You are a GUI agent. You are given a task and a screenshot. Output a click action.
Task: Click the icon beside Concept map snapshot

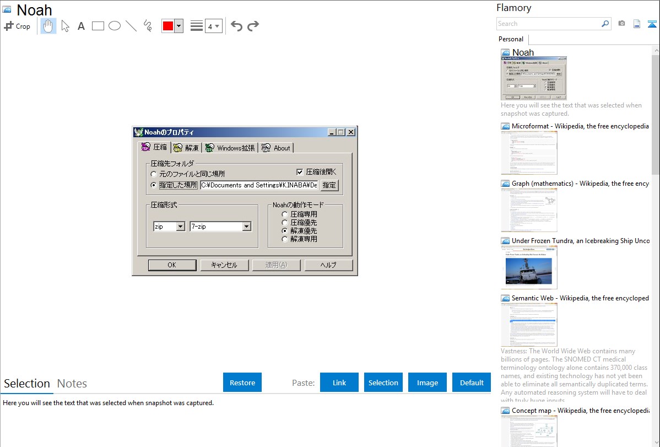[x=506, y=410]
